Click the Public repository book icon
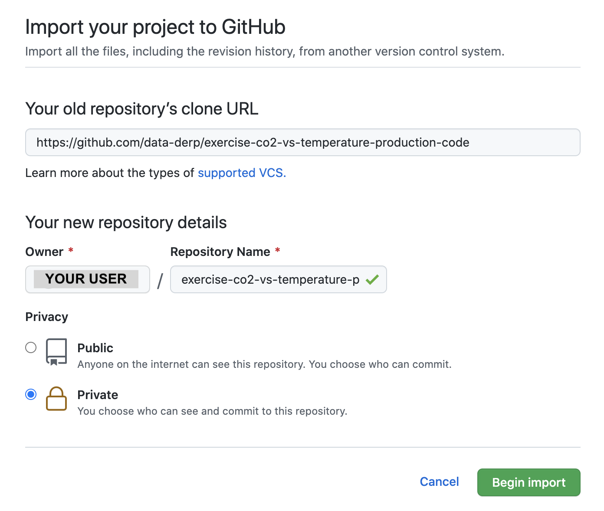 click(x=56, y=352)
